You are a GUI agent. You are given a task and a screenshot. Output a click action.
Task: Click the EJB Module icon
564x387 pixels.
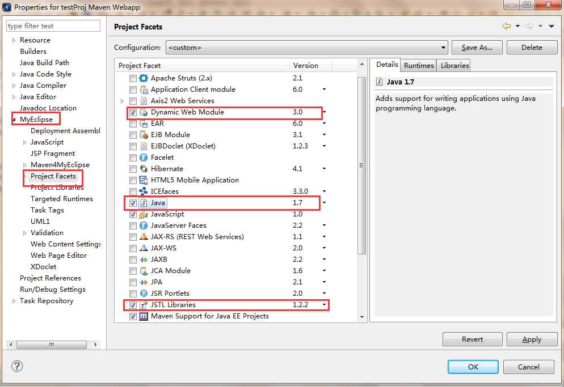coord(144,135)
